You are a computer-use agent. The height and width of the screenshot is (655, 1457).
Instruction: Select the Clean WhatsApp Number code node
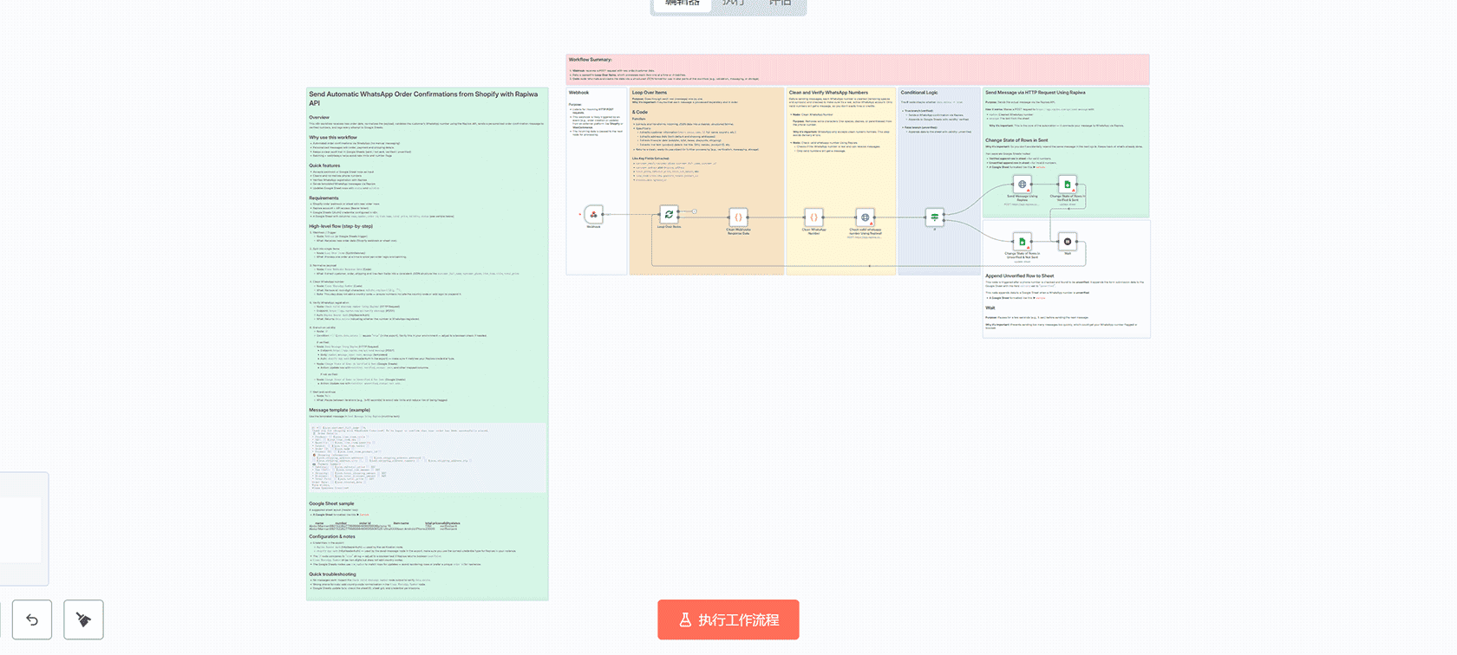813,217
